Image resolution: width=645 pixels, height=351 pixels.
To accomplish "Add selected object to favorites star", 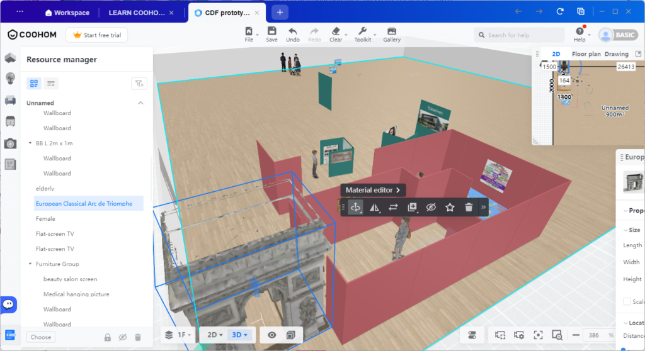I will (x=450, y=207).
